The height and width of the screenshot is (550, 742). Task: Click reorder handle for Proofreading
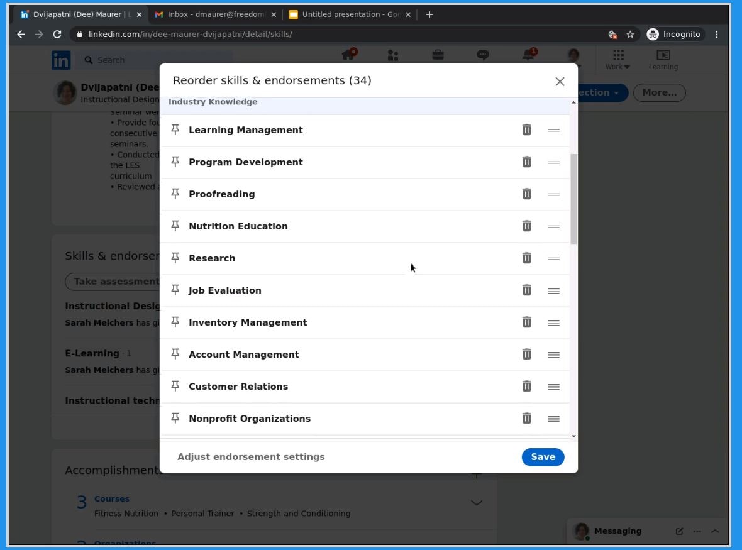tap(553, 194)
